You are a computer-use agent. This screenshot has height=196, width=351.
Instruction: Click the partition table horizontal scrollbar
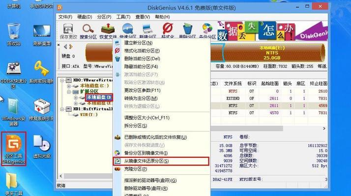246,128
